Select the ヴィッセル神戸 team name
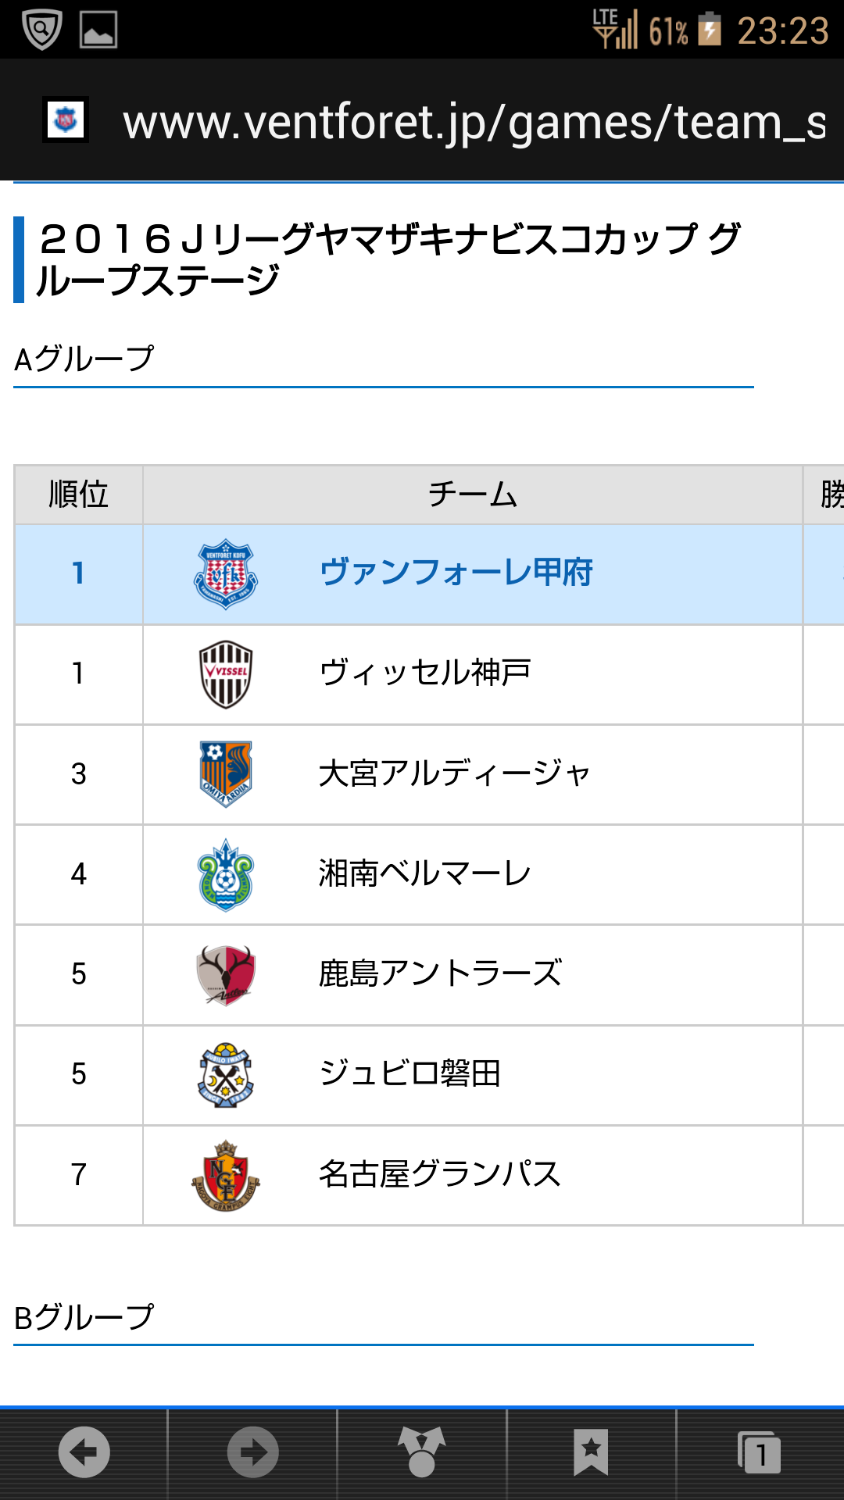The width and height of the screenshot is (844, 1500). [425, 673]
